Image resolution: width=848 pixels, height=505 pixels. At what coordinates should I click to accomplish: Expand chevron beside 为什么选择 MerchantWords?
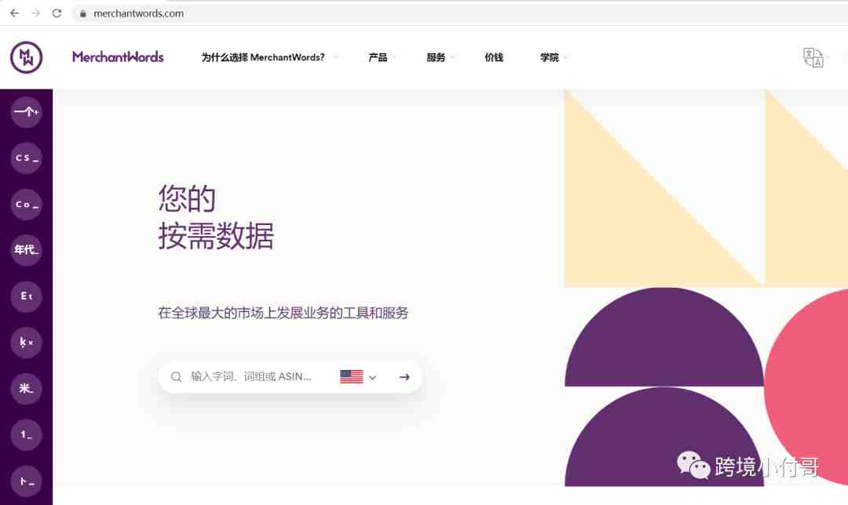click(x=336, y=57)
